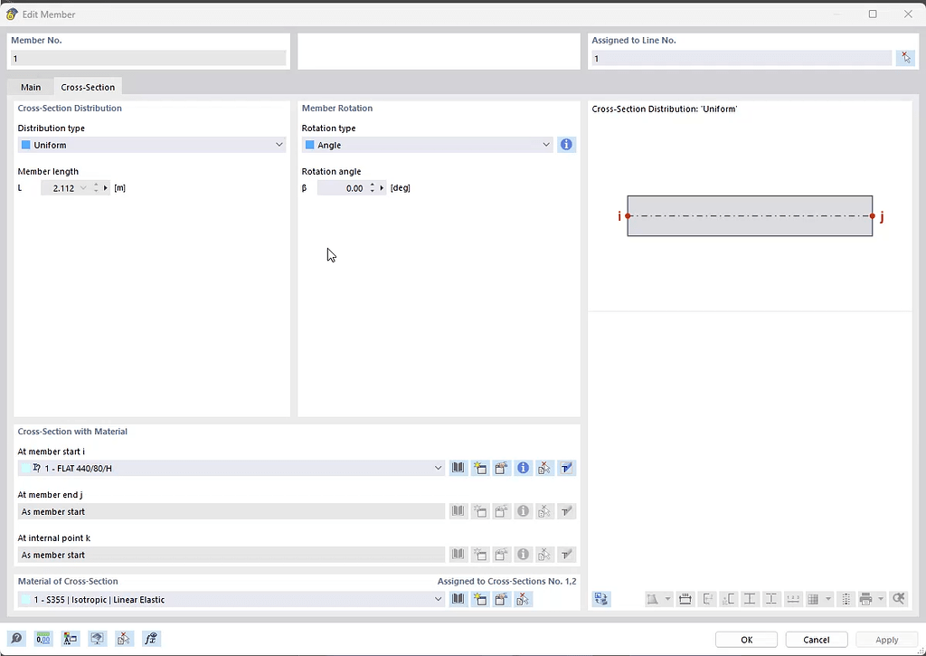Viewport: 926px width, 656px height.
Task: Open the Rotation type dropdown
Action: [x=545, y=144]
